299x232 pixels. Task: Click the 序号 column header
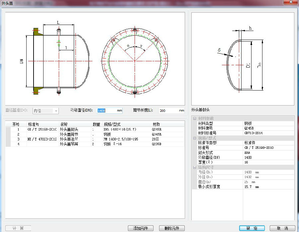16,124
